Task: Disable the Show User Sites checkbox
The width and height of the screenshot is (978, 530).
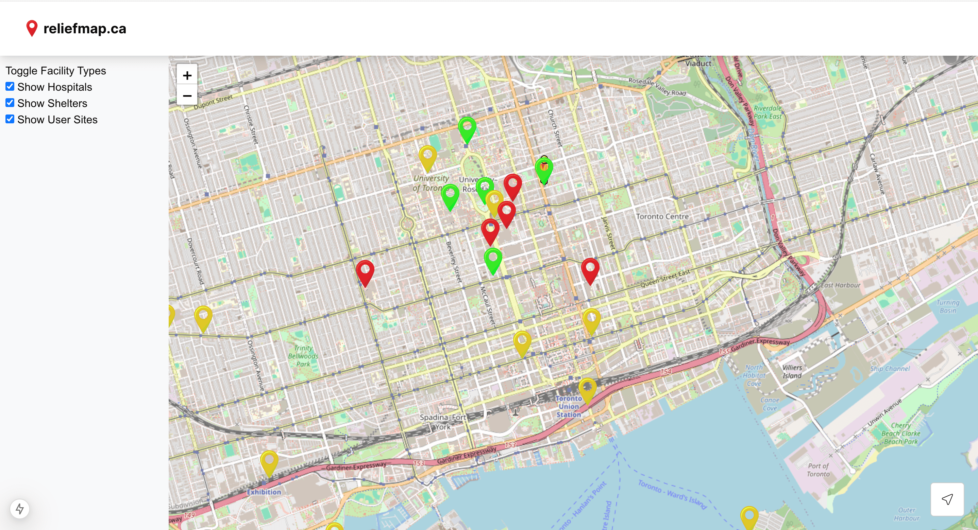Action: (x=10, y=119)
